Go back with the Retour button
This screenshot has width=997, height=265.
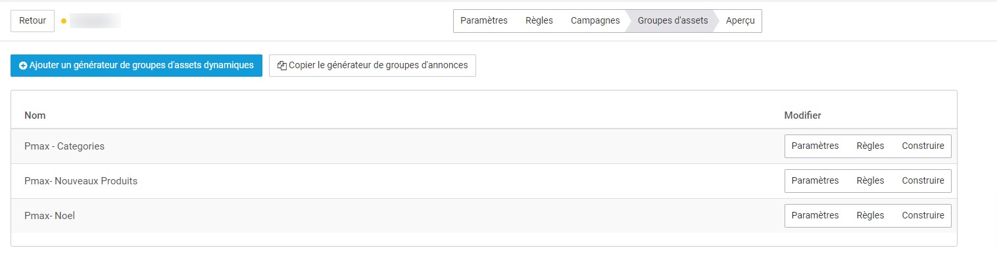[x=32, y=20]
